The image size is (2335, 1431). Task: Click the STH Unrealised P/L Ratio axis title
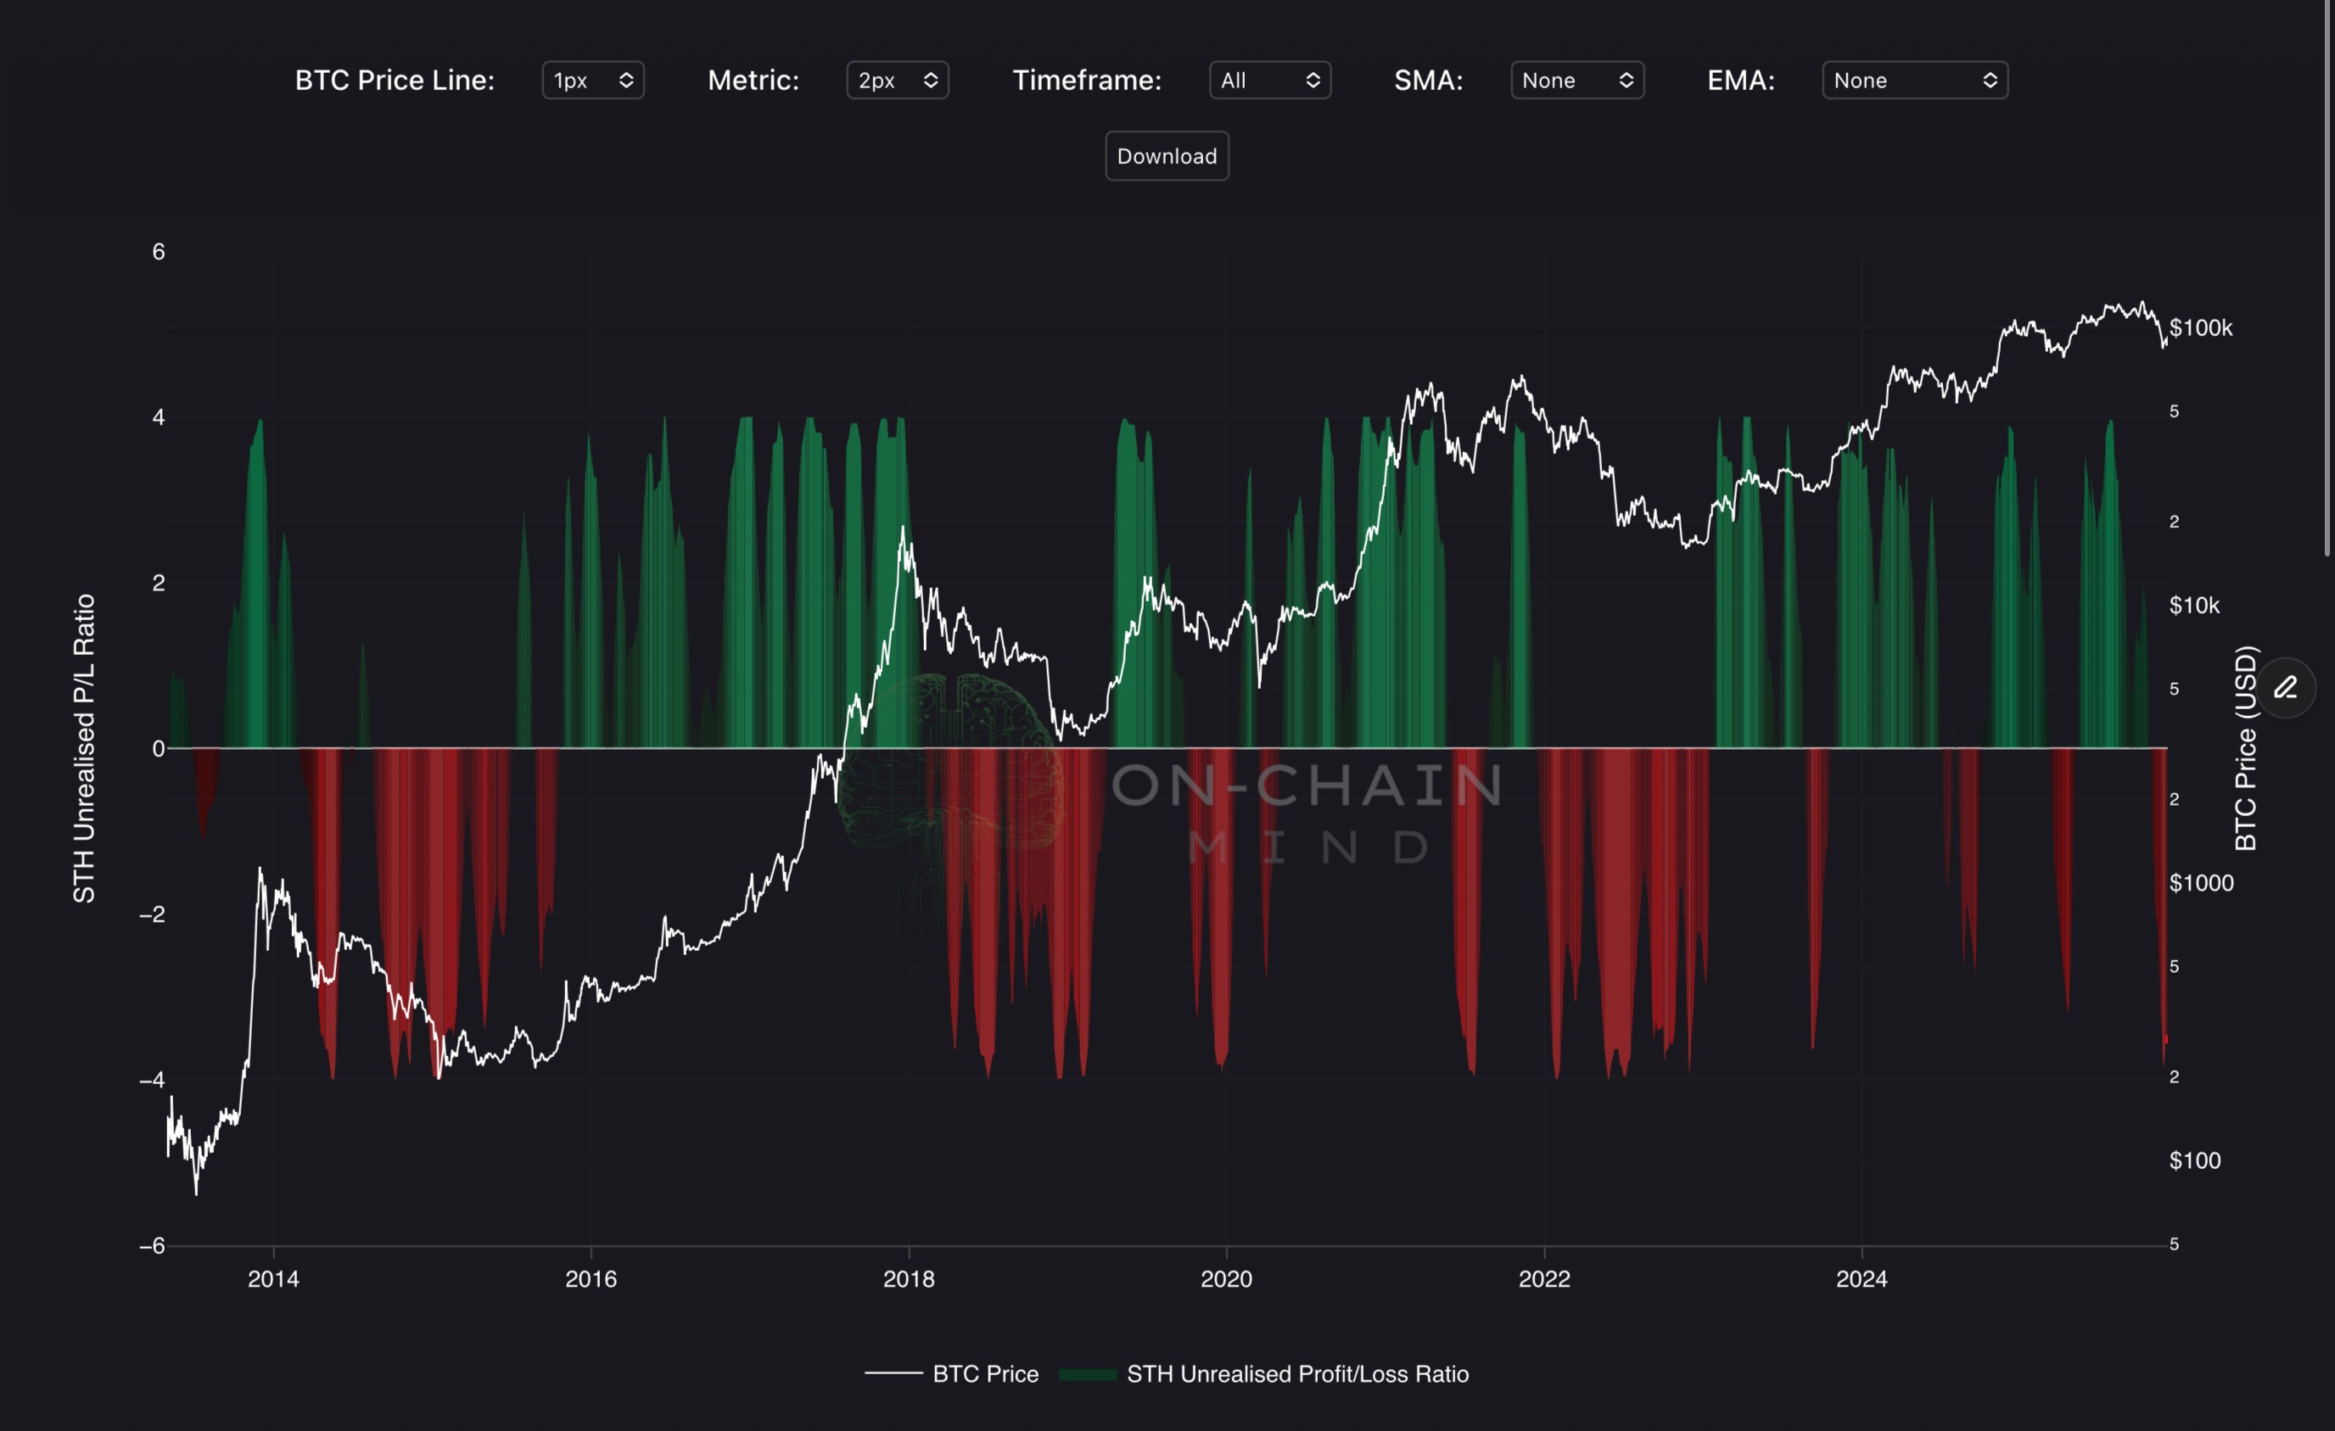(84, 747)
